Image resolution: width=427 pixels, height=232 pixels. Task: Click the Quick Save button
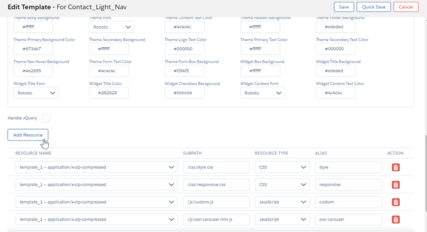(373, 7)
